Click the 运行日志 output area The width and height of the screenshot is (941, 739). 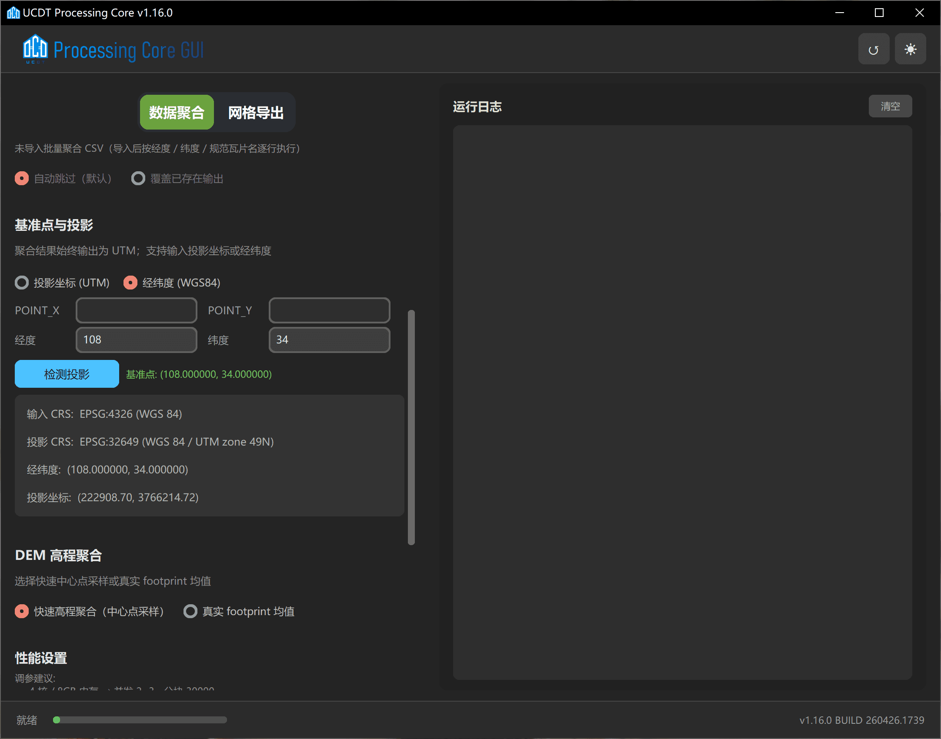click(x=682, y=402)
